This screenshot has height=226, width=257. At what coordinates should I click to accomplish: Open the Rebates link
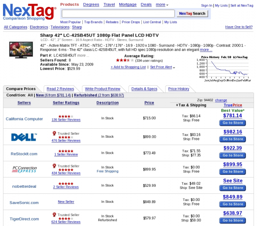[112, 22]
